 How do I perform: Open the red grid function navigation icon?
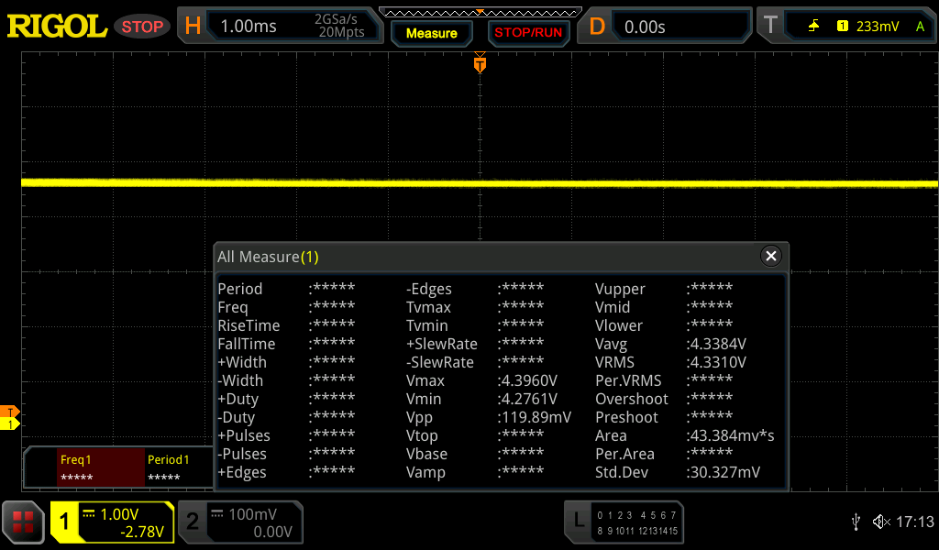(x=23, y=522)
